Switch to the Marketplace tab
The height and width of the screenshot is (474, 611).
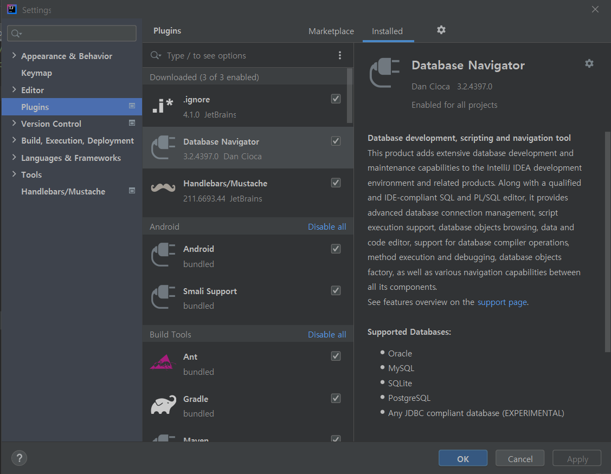click(x=331, y=31)
